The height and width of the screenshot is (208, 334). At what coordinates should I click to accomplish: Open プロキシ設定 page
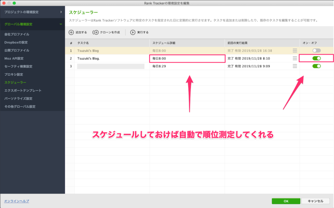(14, 74)
